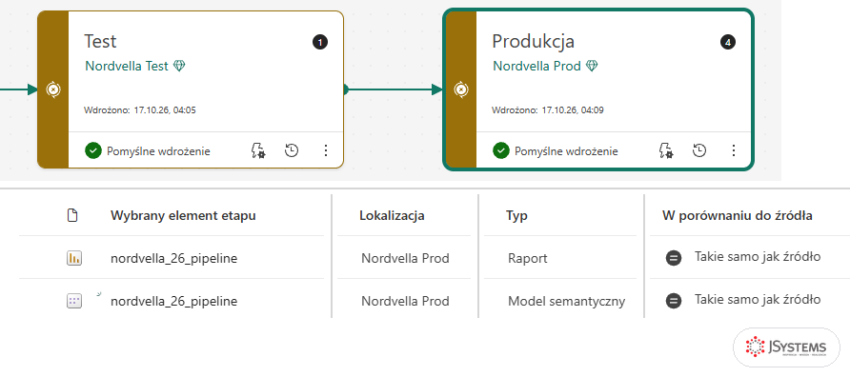Click the semantic model icon for nordvella_26_pipeline
850x377 pixels.
[73, 301]
